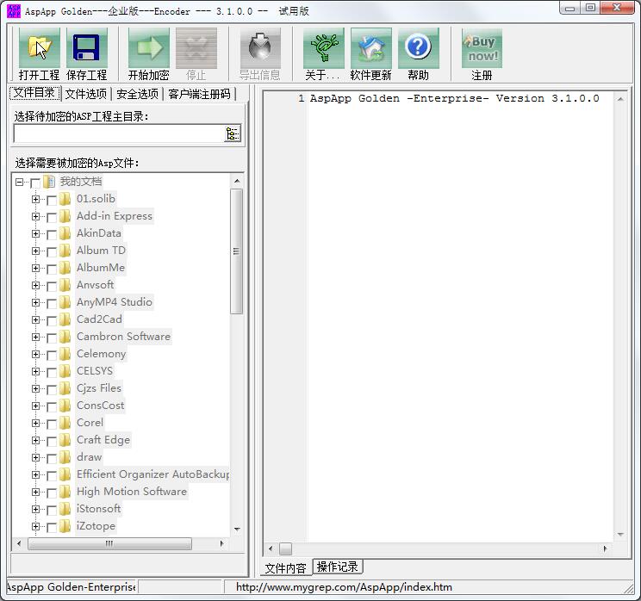Open the 操作记录 tab
This screenshot has width=641, height=601.
(x=337, y=567)
